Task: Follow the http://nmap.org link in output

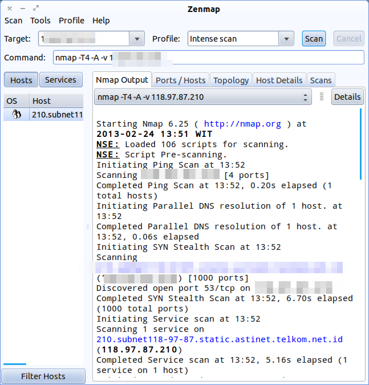Action: pos(242,124)
